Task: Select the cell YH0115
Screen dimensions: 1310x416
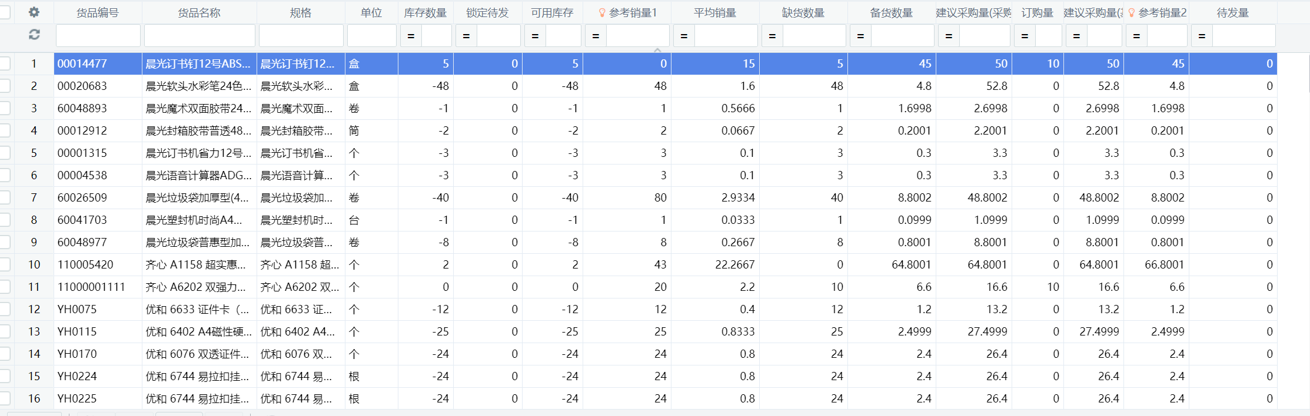Action: pos(98,331)
